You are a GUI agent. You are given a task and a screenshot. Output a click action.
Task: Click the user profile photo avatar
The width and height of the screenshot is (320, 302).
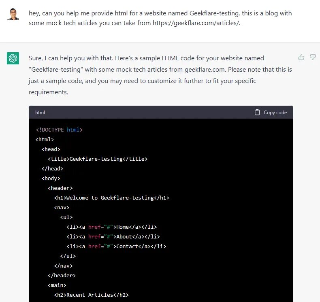pyautogui.click(x=13, y=14)
